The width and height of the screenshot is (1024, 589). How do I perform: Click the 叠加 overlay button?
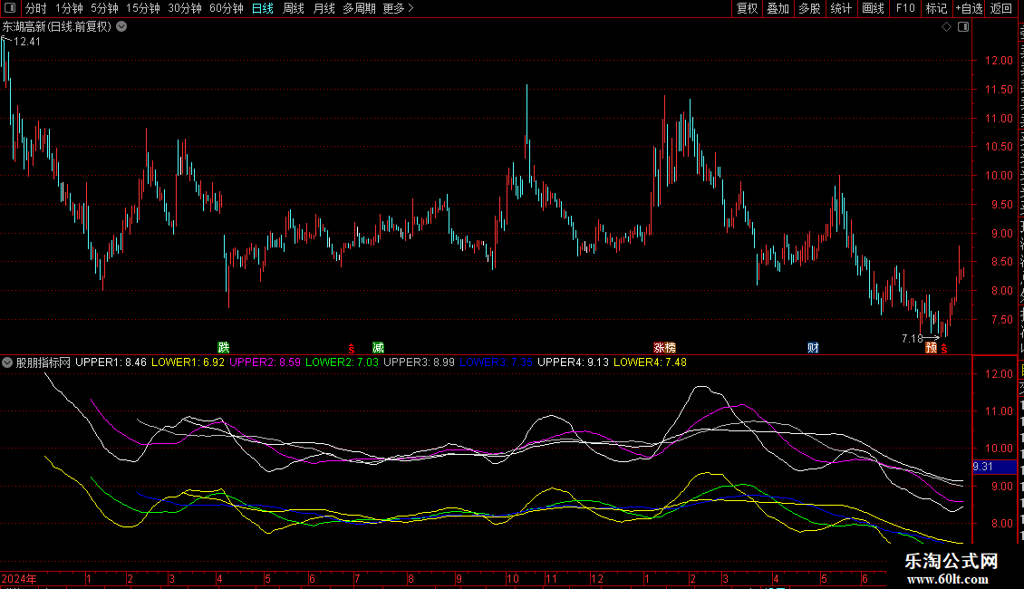(778, 8)
